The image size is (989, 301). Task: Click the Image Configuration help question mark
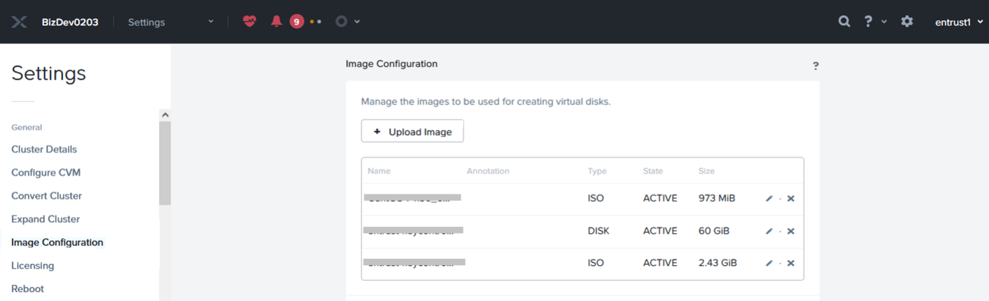816,66
